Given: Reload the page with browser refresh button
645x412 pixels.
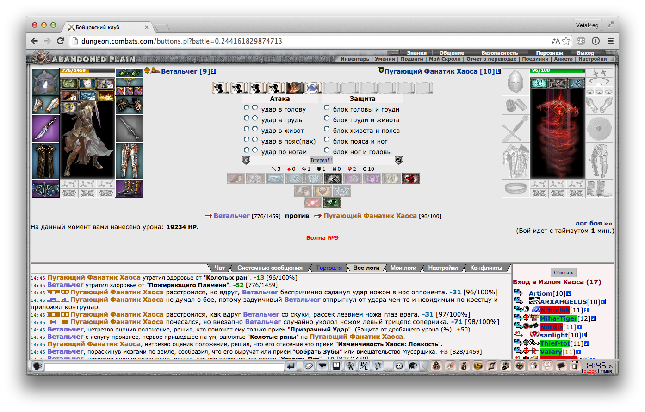Looking at the screenshot, I should pyautogui.click(x=60, y=41).
